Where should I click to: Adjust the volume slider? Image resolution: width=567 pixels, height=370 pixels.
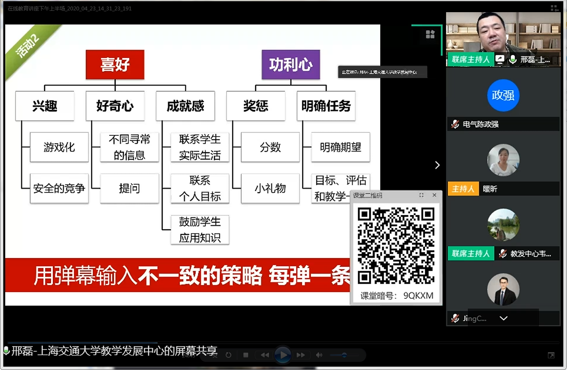click(344, 355)
